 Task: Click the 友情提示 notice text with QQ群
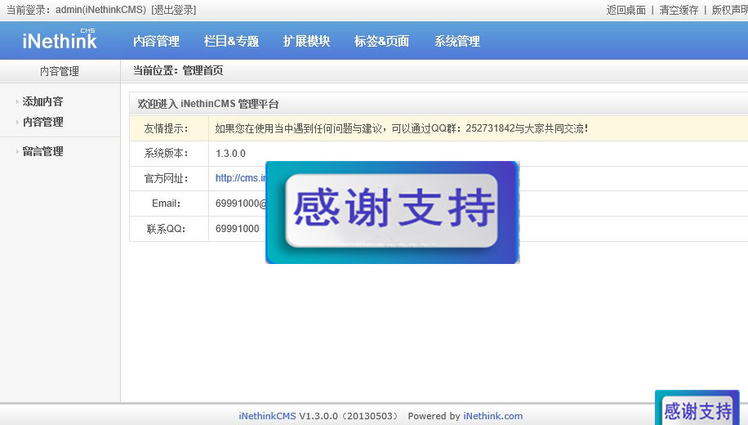401,128
